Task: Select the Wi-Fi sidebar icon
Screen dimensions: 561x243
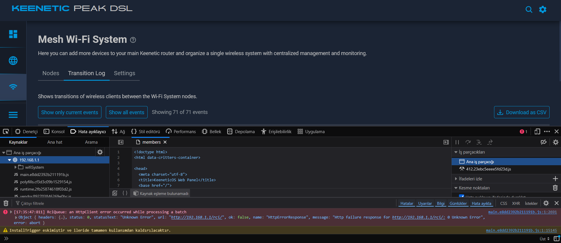Action: pos(13,87)
